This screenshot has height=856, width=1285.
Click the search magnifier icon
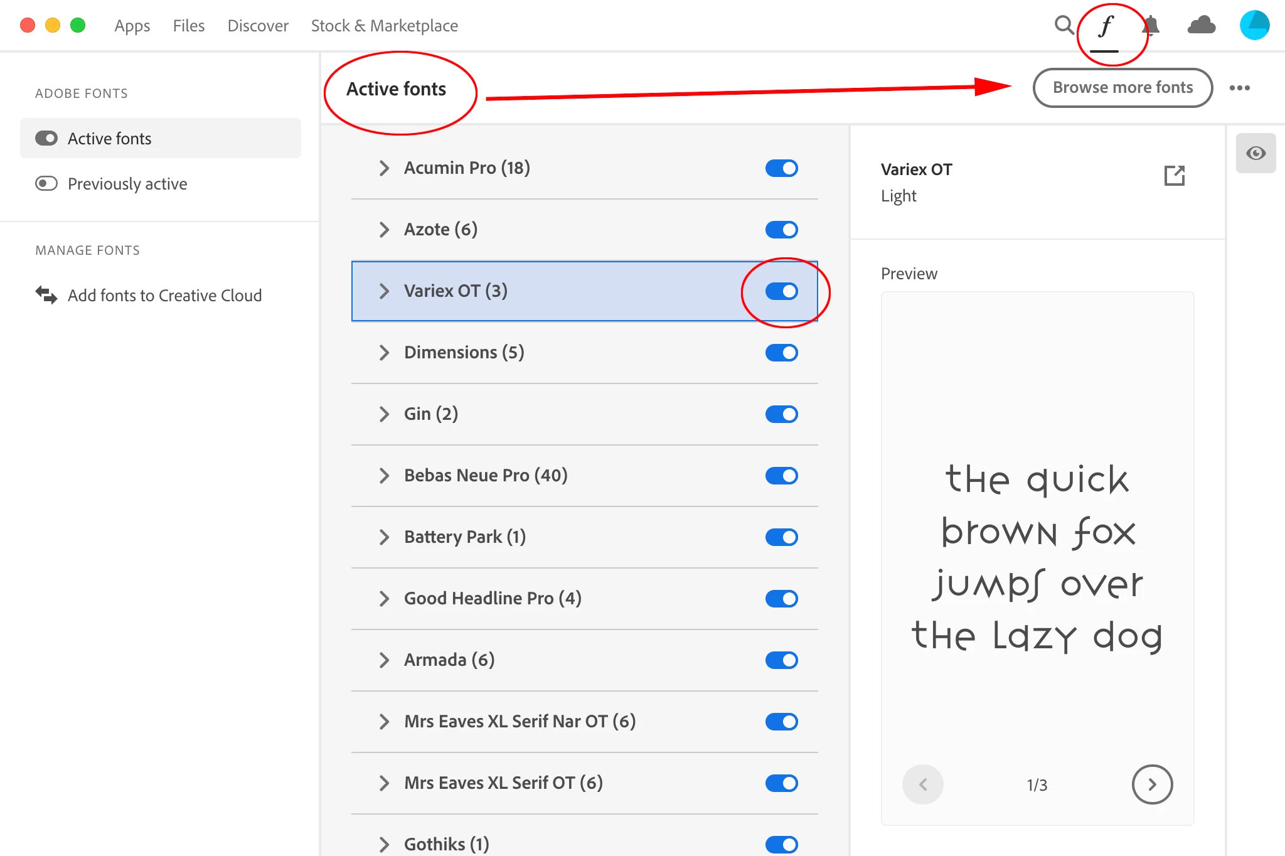pos(1064,26)
